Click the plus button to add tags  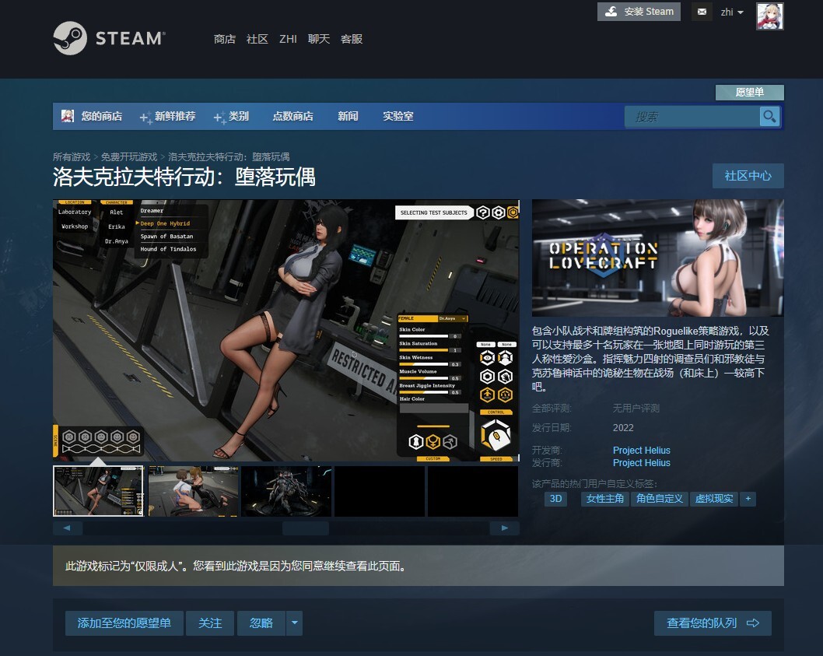[748, 499]
